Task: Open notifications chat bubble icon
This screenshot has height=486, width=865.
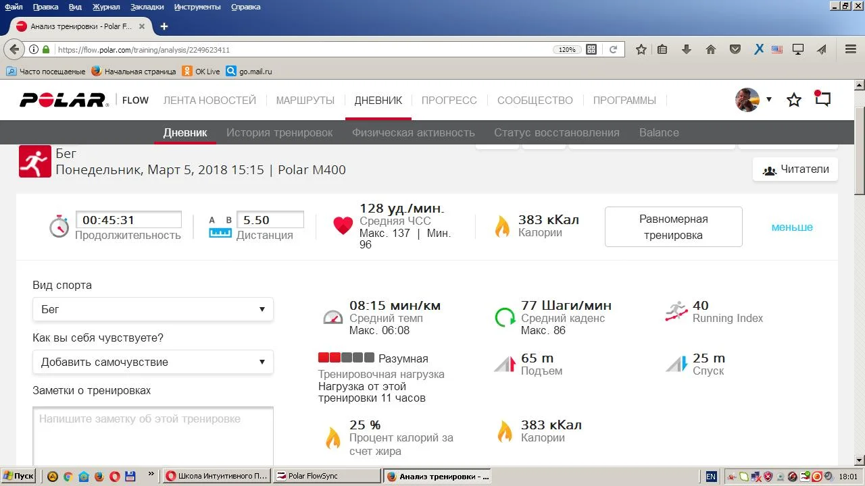Action: tap(822, 99)
